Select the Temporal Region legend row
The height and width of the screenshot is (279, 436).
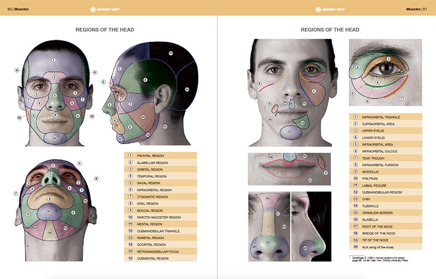pos(161,176)
